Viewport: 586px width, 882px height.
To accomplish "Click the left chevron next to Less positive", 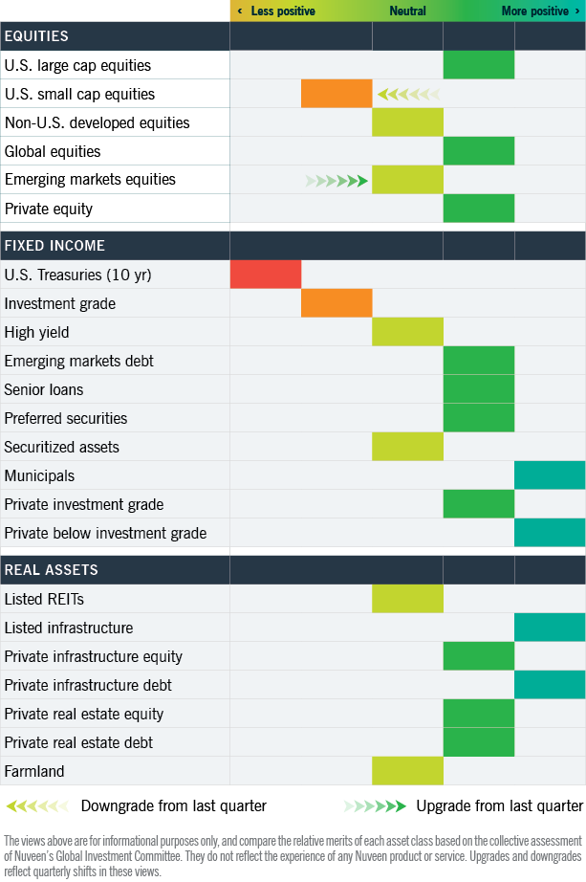I will 240,11.
